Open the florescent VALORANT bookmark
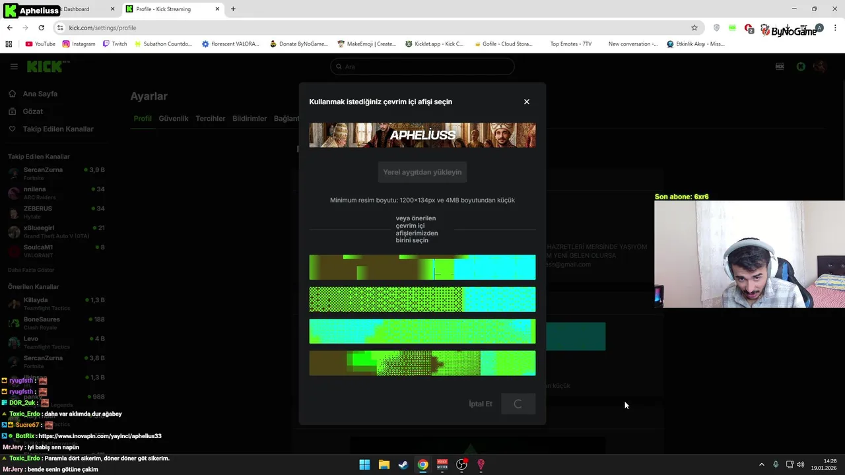Viewport: 845px width, 475px height. (230, 44)
